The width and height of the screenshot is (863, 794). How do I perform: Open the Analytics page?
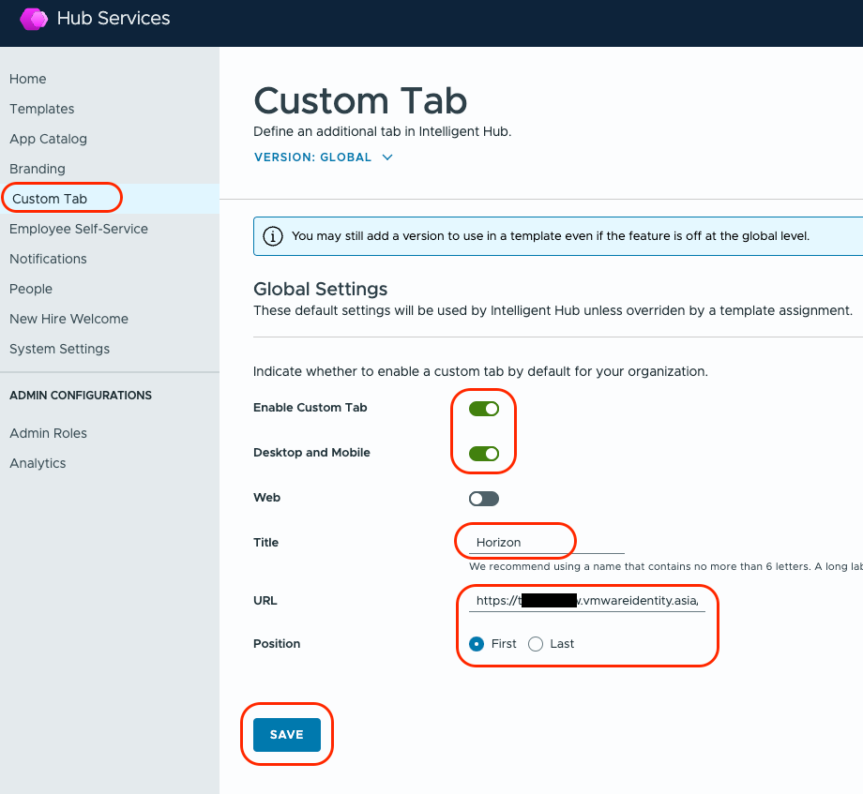click(x=38, y=463)
